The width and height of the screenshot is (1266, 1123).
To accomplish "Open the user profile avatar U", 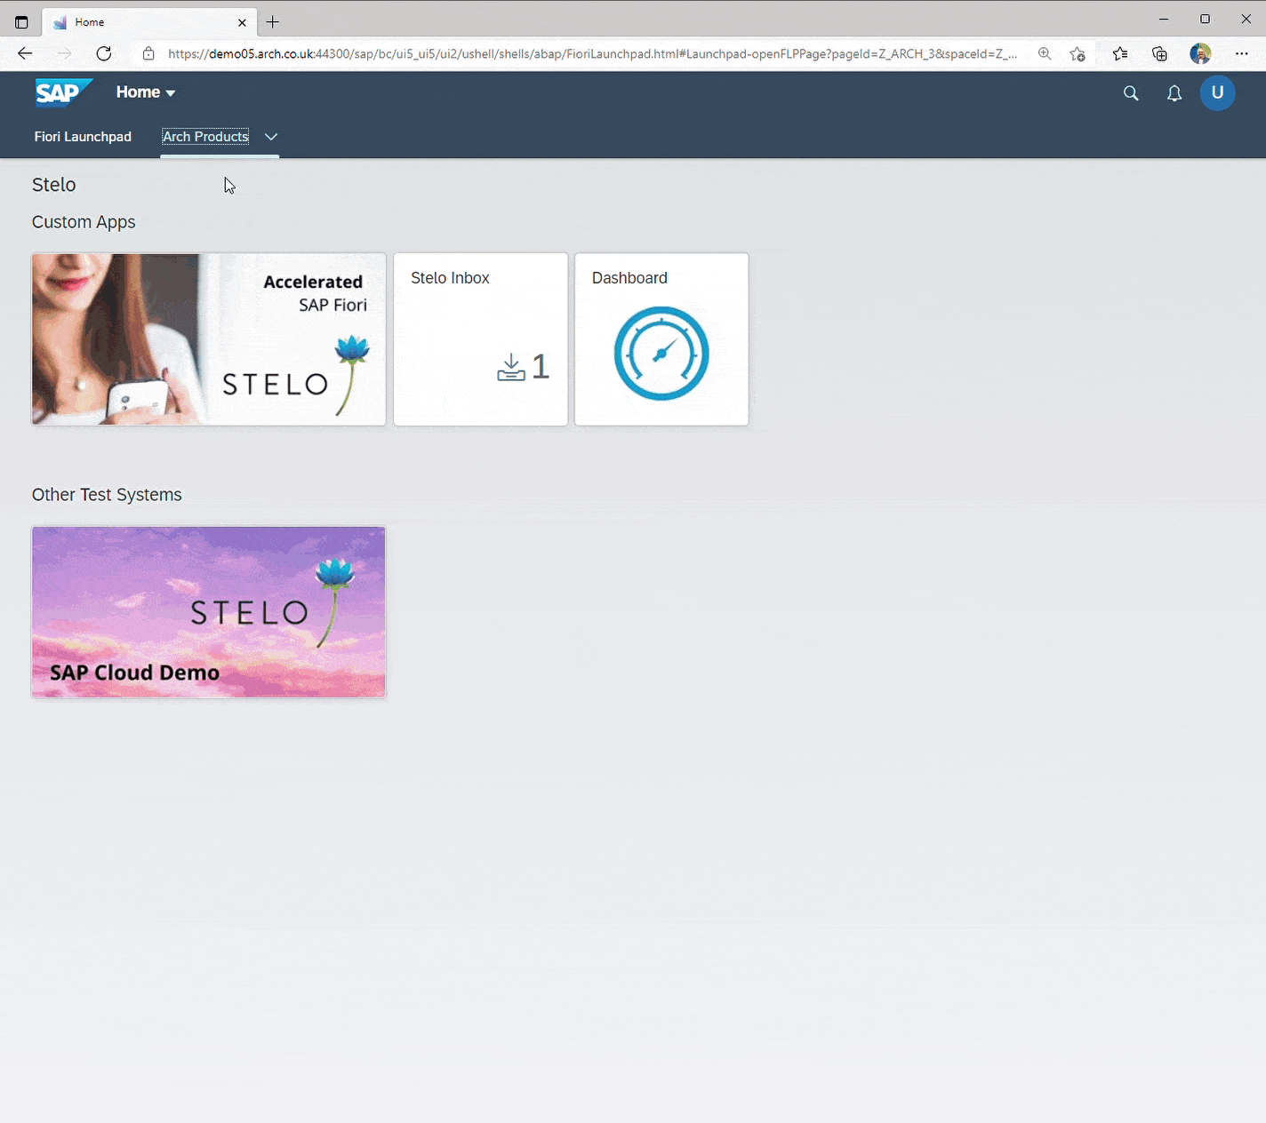I will pyautogui.click(x=1217, y=92).
